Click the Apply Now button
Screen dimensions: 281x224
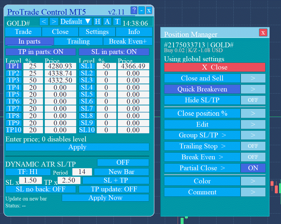point(105,198)
